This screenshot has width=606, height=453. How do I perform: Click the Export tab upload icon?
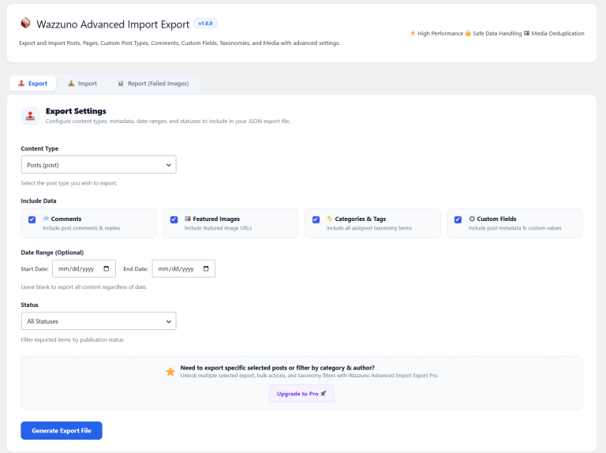tap(21, 84)
